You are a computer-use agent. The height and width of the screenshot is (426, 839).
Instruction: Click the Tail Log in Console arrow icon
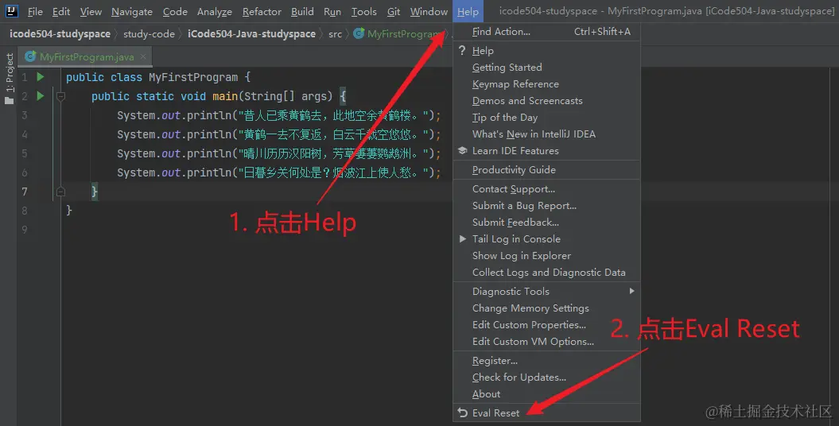[463, 239]
